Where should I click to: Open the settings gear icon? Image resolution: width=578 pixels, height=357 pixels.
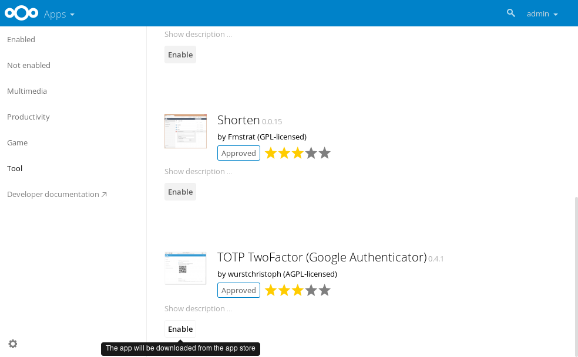(13, 344)
